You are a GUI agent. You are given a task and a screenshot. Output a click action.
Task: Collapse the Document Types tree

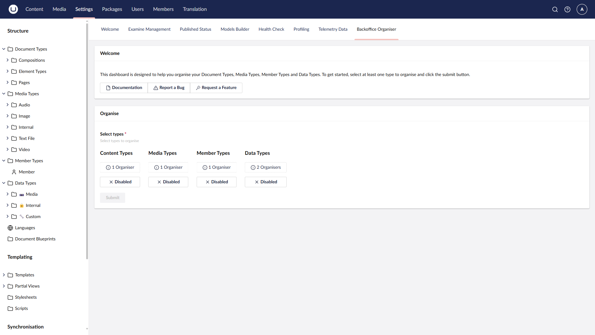[3, 49]
